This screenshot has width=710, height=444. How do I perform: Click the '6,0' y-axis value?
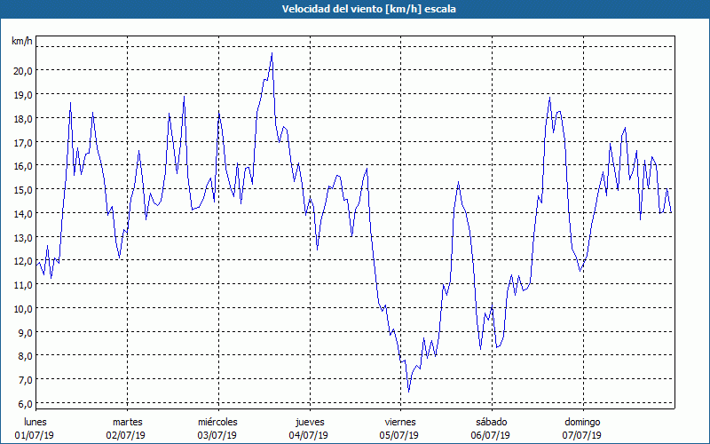click(x=26, y=404)
